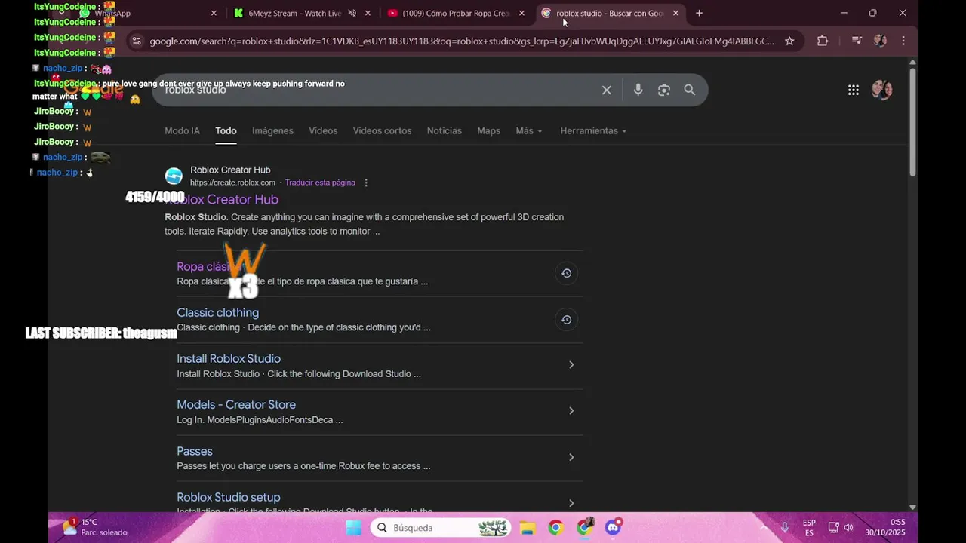Click the taskbar microphone icon
966x543 pixels.
point(785,528)
